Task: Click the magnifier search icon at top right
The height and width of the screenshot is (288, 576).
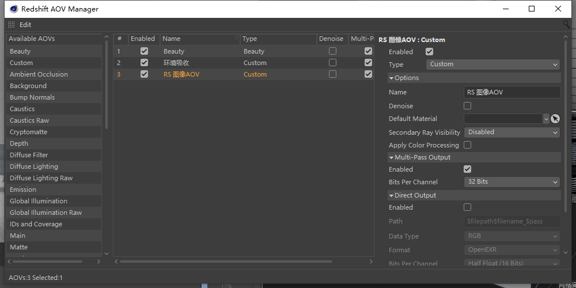Action: tap(566, 24)
